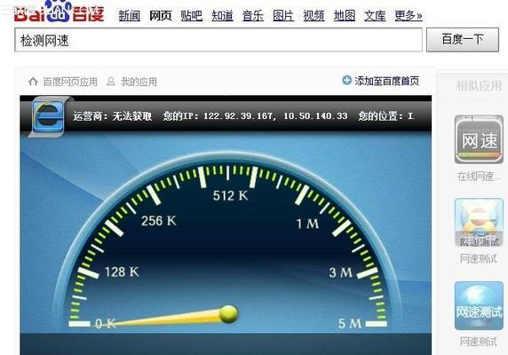
Task: Open the 图片 images tab
Action: (x=283, y=16)
